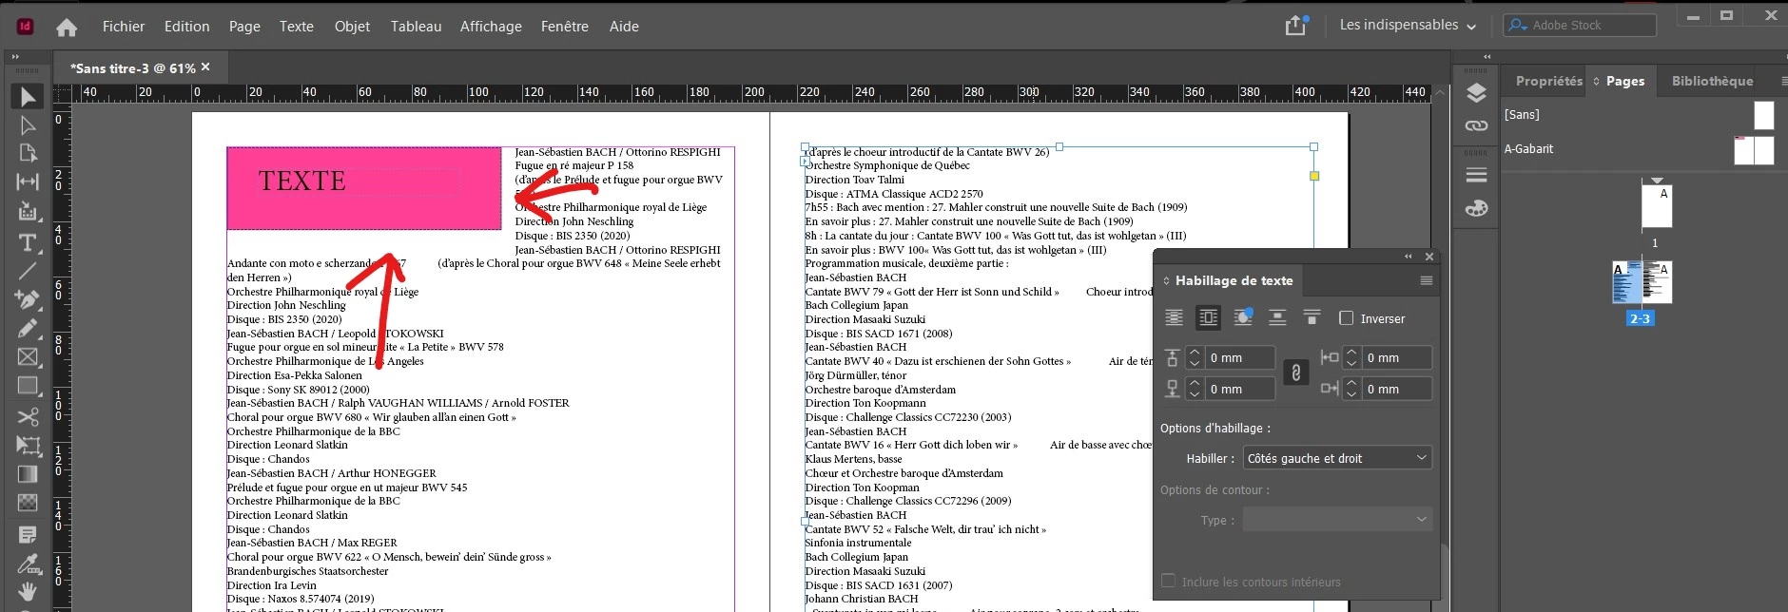Select the Direct Selection tool
The width and height of the screenshot is (1788, 612).
coord(28,125)
